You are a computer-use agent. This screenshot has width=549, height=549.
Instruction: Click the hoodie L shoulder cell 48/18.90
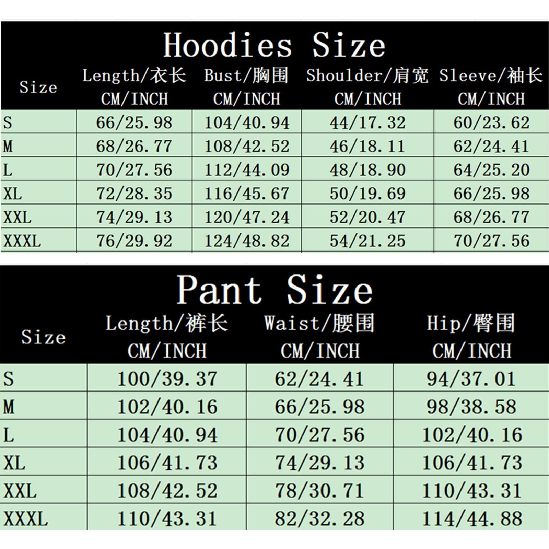(x=367, y=170)
